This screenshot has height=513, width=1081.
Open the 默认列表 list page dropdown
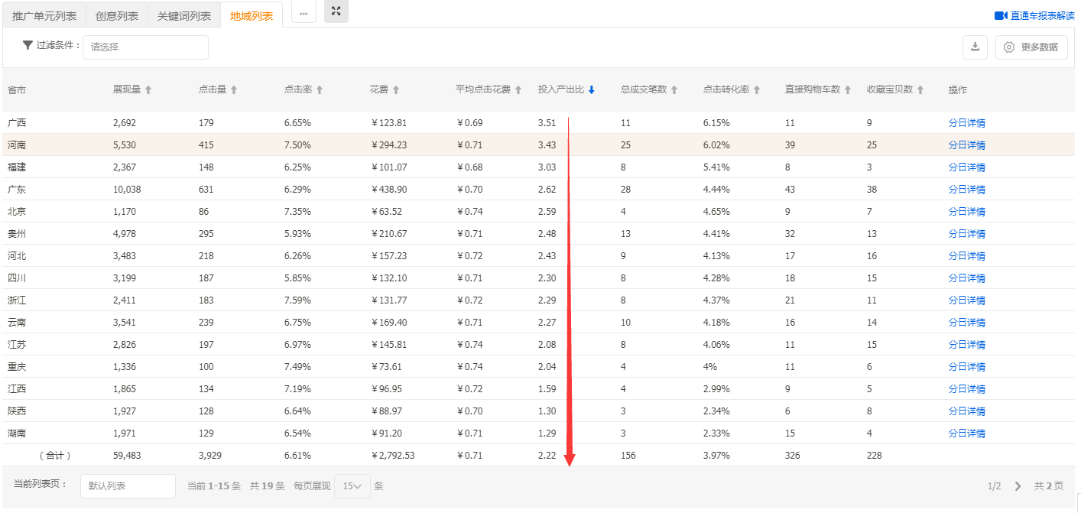(128, 486)
